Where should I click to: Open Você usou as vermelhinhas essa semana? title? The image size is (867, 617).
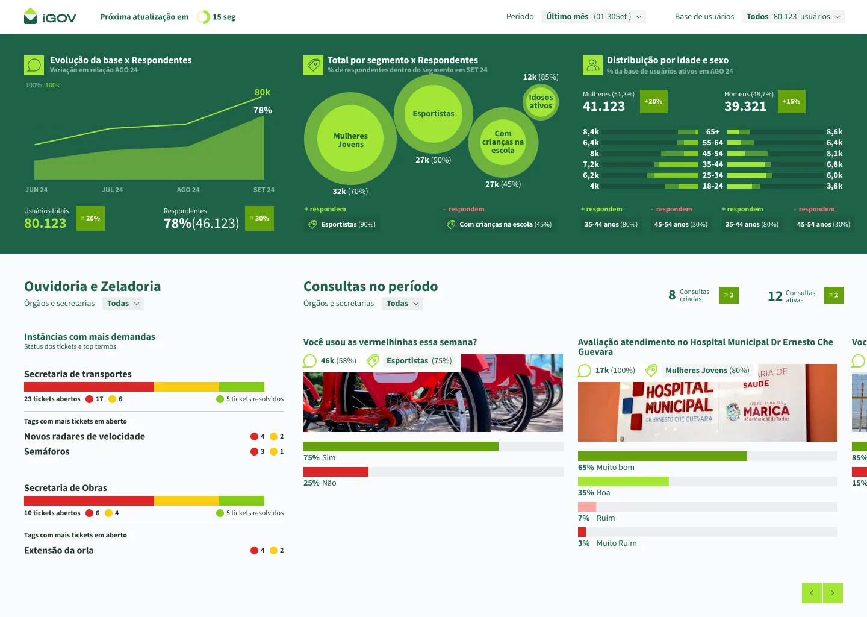pos(390,342)
